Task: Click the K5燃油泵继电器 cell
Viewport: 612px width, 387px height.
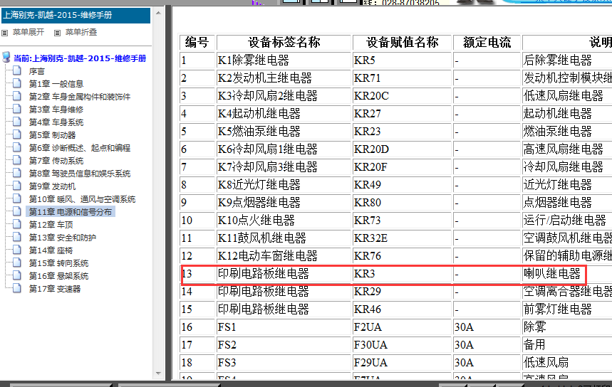Action: tap(284, 132)
